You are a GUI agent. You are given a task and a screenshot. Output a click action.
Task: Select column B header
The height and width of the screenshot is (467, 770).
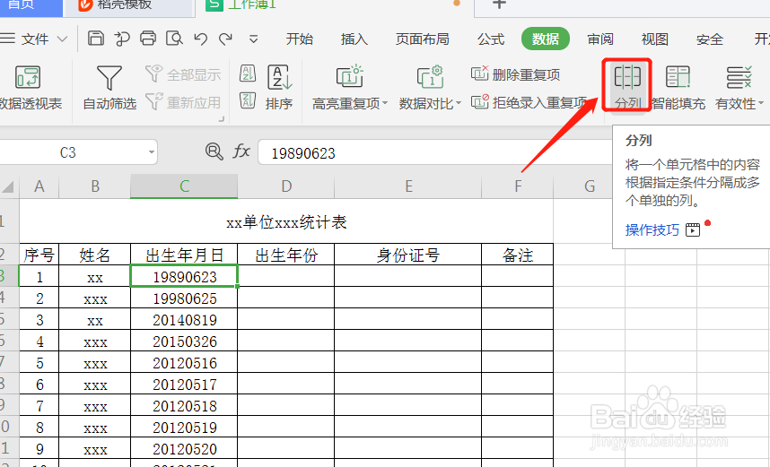click(95, 186)
